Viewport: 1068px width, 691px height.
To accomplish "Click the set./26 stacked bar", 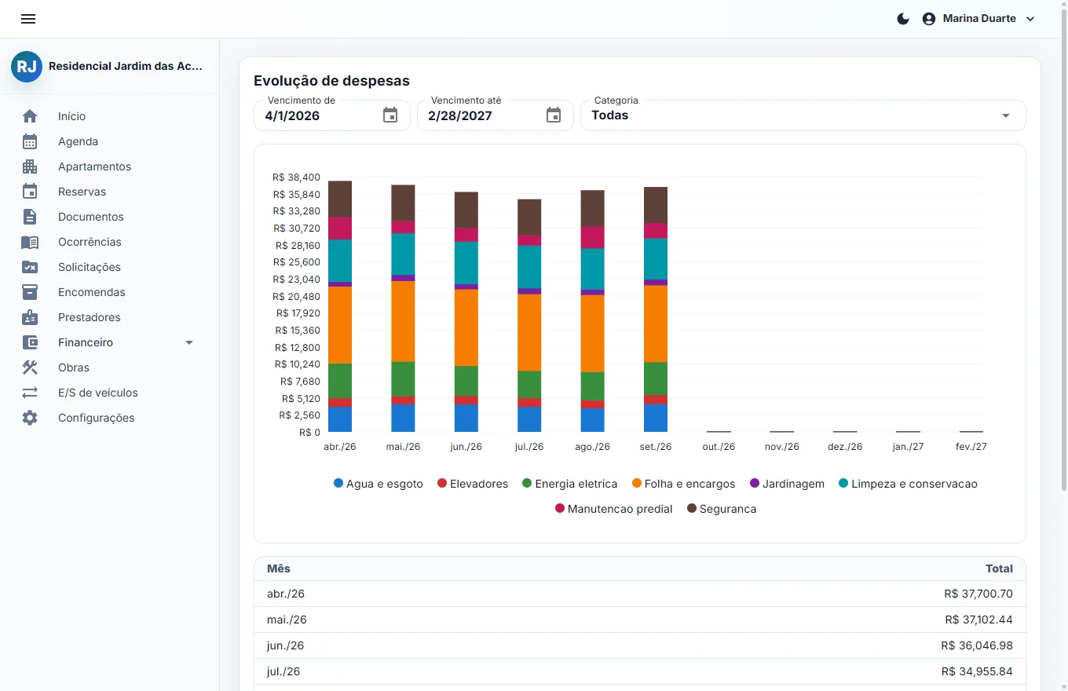I will (x=656, y=309).
